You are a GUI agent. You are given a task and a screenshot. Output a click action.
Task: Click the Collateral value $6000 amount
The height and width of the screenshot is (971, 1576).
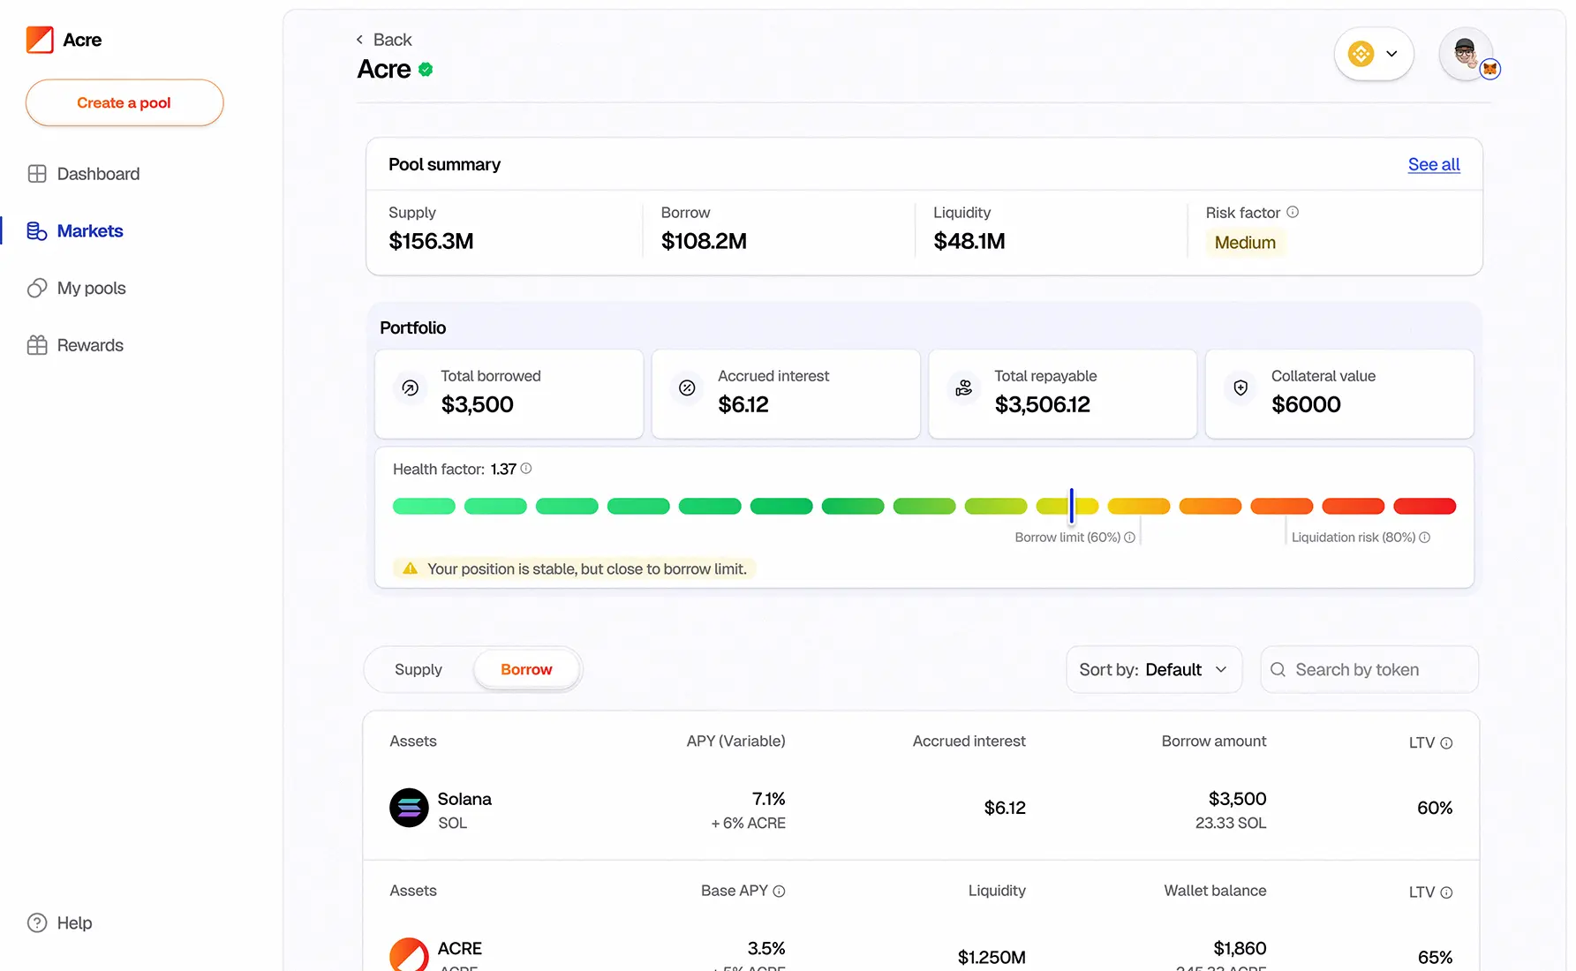point(1306,404)
